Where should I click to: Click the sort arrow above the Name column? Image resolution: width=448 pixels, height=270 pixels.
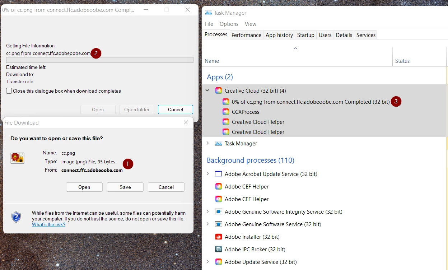pos(295,48)
